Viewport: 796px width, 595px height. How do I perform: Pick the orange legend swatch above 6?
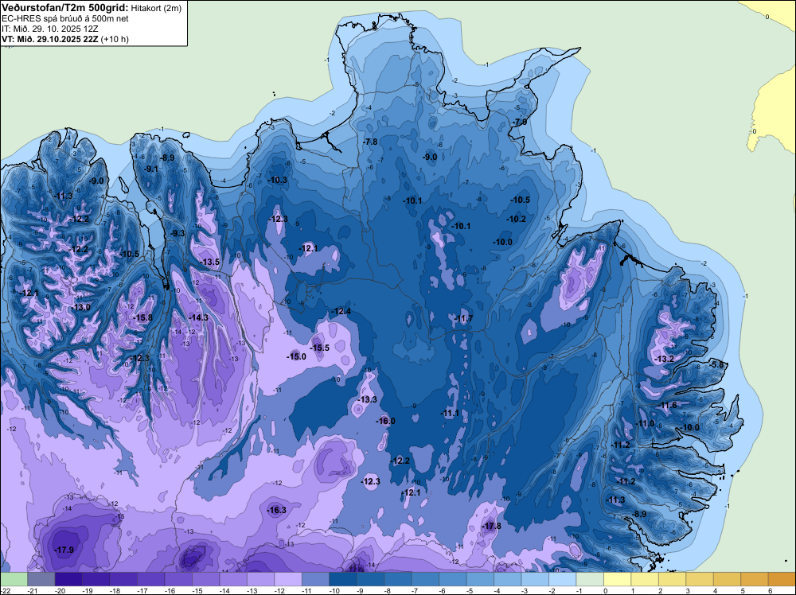pos(782,579)
